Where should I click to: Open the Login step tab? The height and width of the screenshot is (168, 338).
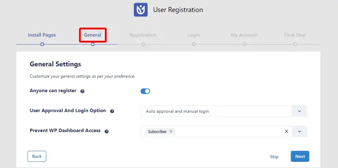point(194,35)
